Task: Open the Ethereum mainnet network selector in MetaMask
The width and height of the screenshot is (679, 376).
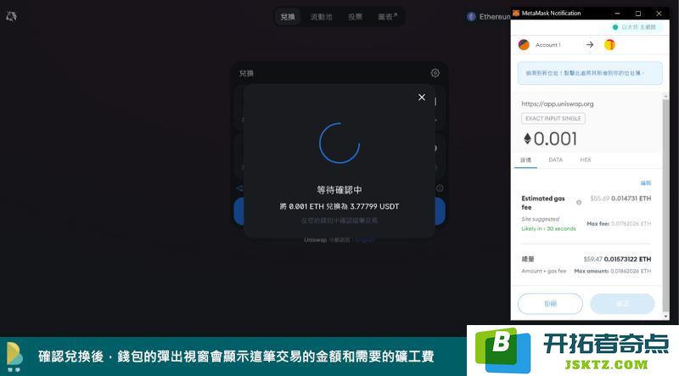Action: [x=635, y=27]
